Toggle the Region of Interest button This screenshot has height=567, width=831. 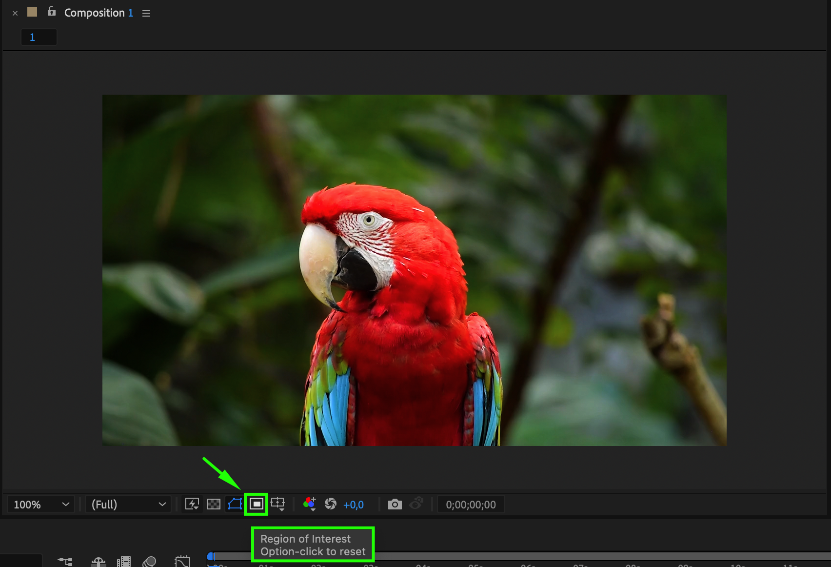click(256, 504)
